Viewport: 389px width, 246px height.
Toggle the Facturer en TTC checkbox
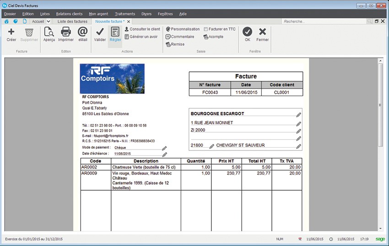[x=206, y=29]
